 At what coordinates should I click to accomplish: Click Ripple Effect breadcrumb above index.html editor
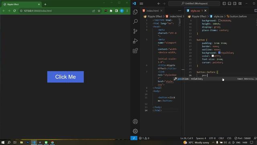tap(155, 17)
